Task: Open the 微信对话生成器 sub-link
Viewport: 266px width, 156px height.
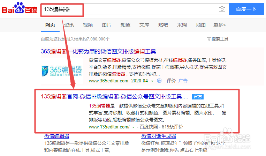Action: (x=159, y=136)
